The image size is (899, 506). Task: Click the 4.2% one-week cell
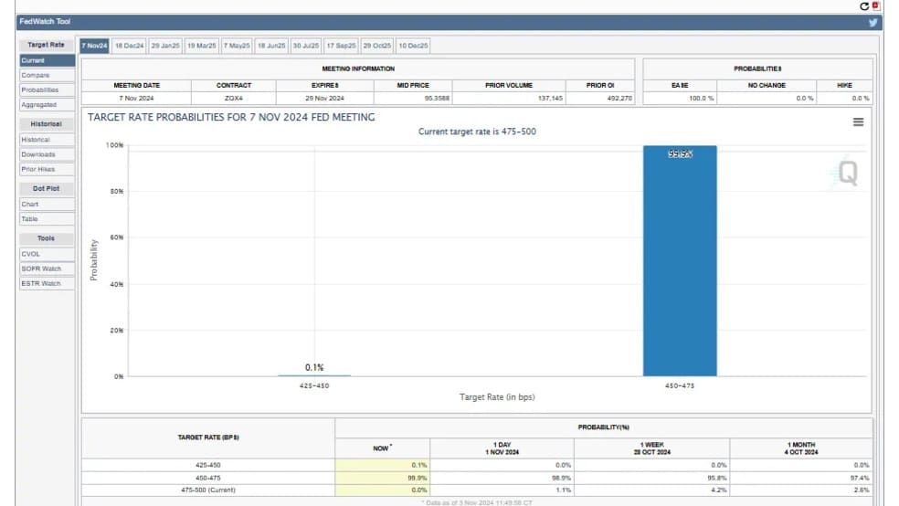coord(652,490)
